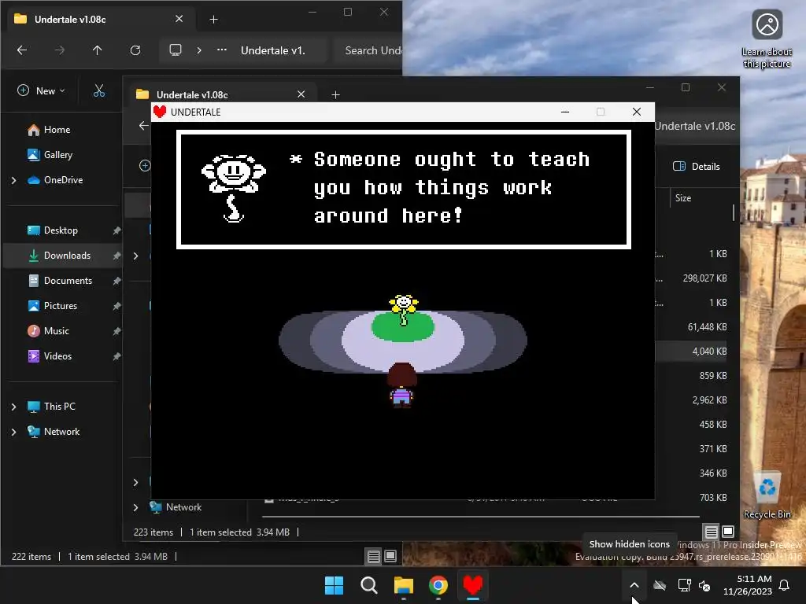
Task: Open OneDrive in navigation pane
Action: click(x=63, y=180)
